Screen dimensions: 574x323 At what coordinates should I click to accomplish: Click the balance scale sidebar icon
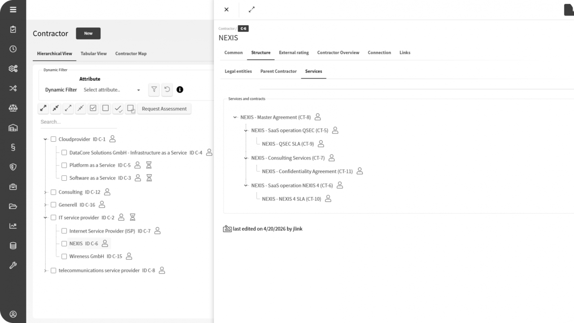tap(13, 108)
